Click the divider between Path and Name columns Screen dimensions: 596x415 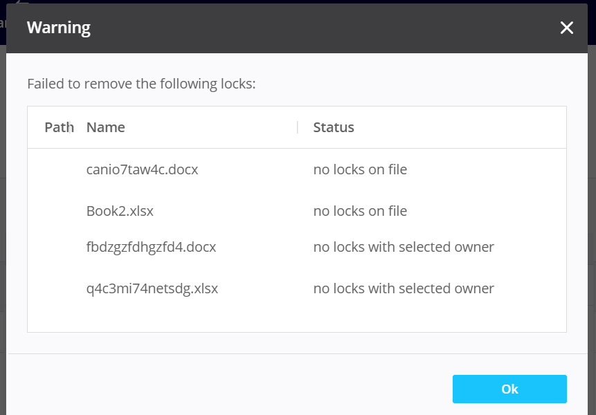coord(74,127)
